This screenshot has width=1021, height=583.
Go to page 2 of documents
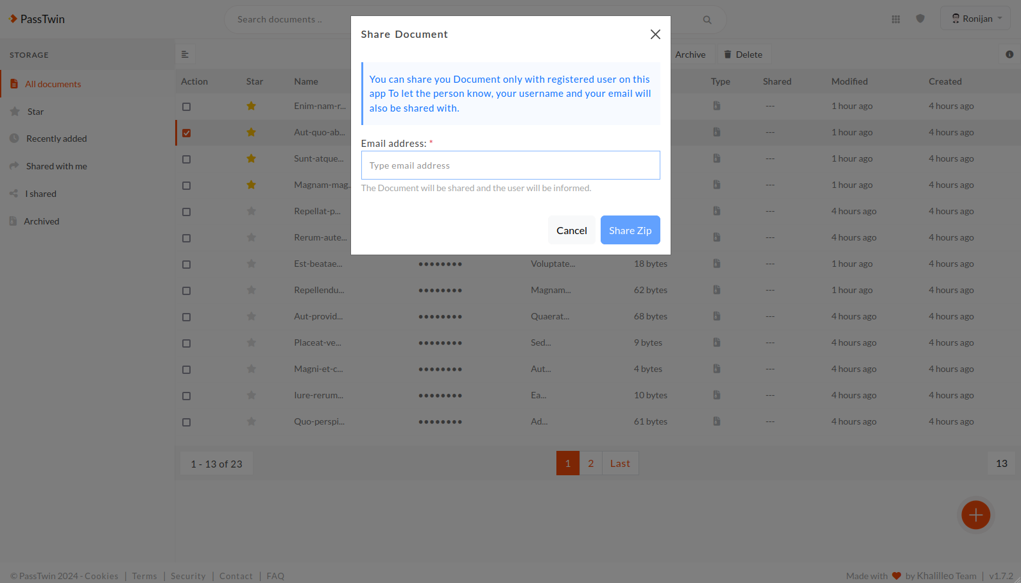coord(590,463)
